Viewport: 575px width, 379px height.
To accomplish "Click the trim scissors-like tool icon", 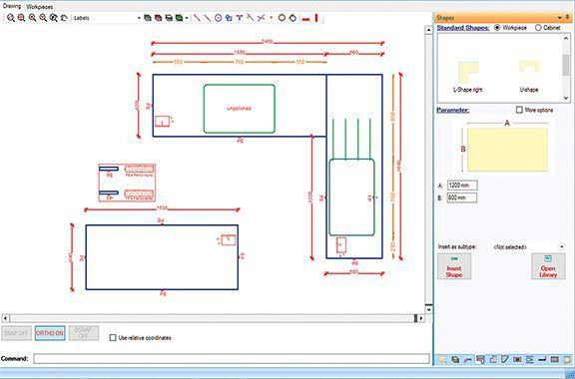I will (x=261, y=18).
